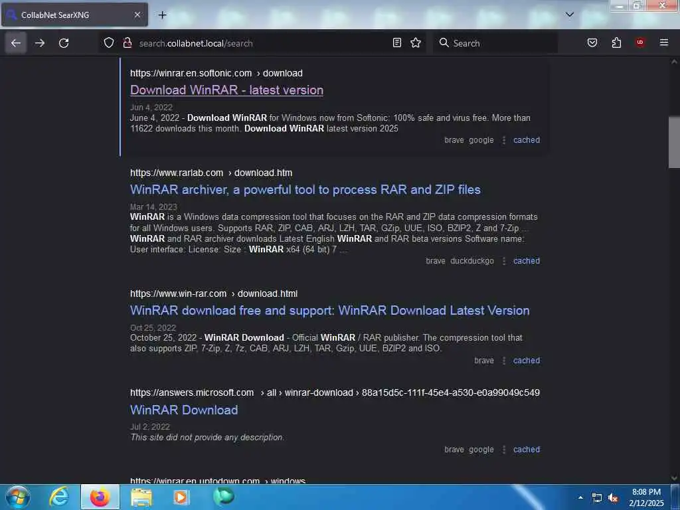Open the clock showing 8:08 PM
The width and height of the screenshot is (680, 510).
coord(646,497)
